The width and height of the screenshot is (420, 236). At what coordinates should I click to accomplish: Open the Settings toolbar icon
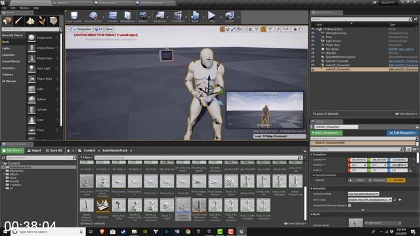tap(143, 17)
